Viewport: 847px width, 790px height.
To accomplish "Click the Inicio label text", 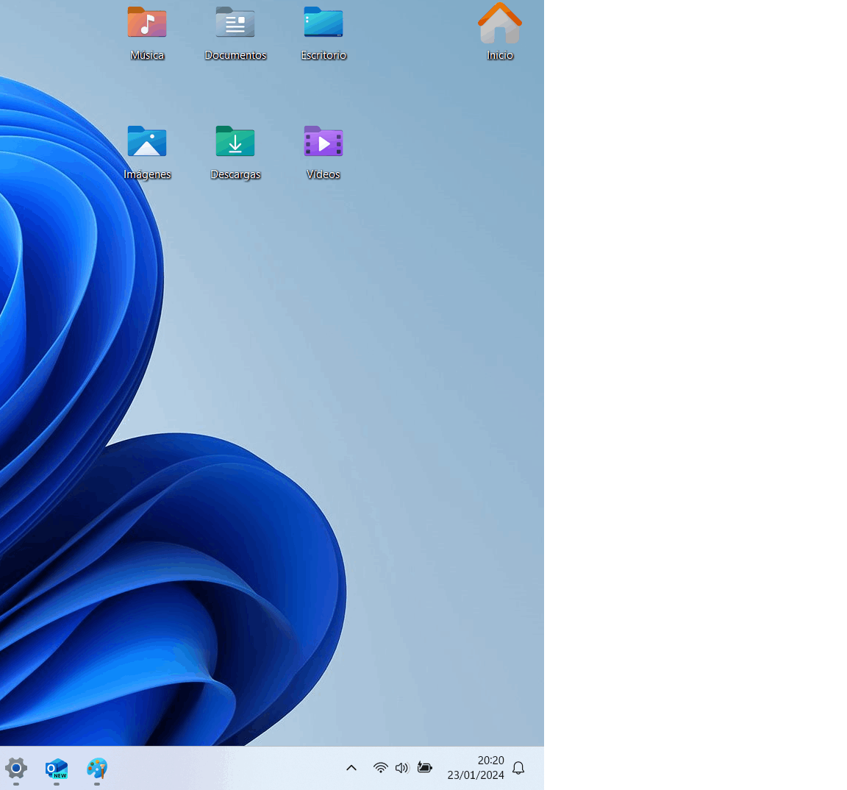I will 500,55.
